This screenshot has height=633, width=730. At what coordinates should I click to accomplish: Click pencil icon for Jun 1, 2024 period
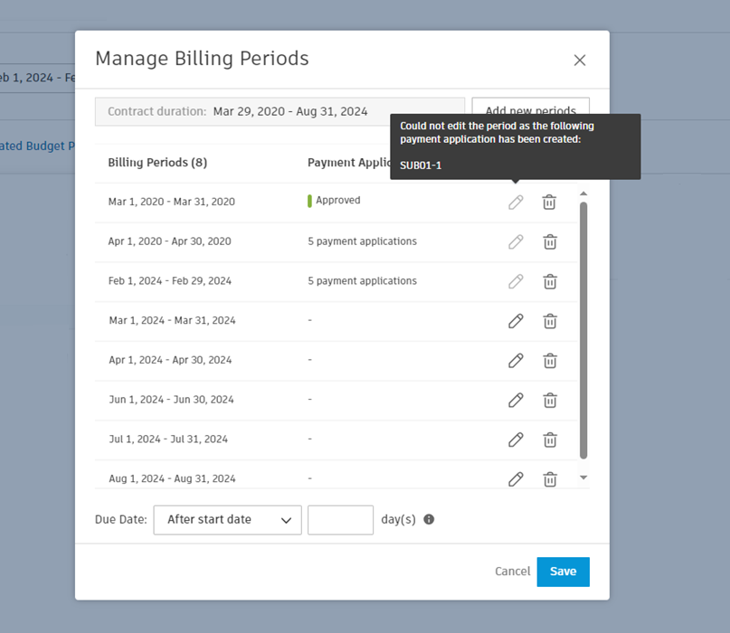click(x=516, y=401)
